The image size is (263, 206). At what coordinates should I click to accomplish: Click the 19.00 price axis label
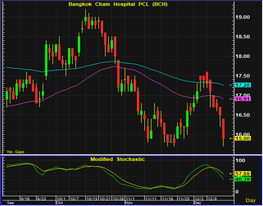[x=243, y=17]
